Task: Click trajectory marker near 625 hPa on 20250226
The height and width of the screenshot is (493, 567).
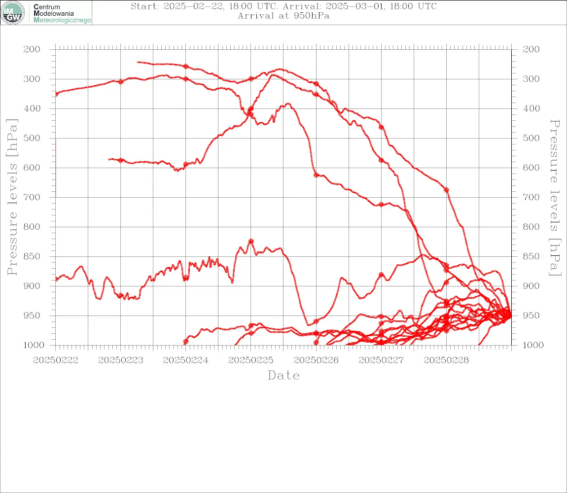Action: (316, 175)
